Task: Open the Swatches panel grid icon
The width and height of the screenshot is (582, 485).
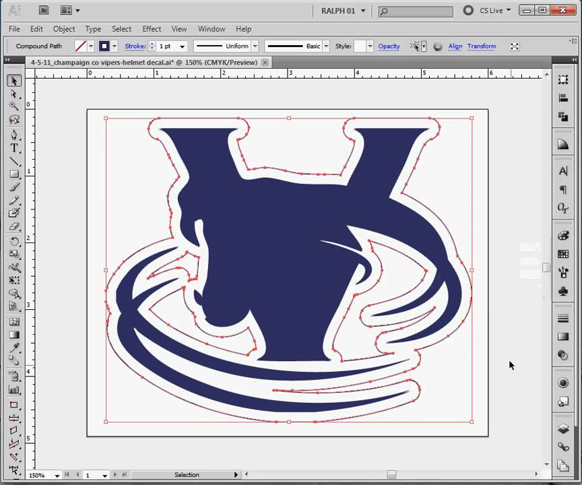Action: 563,254
